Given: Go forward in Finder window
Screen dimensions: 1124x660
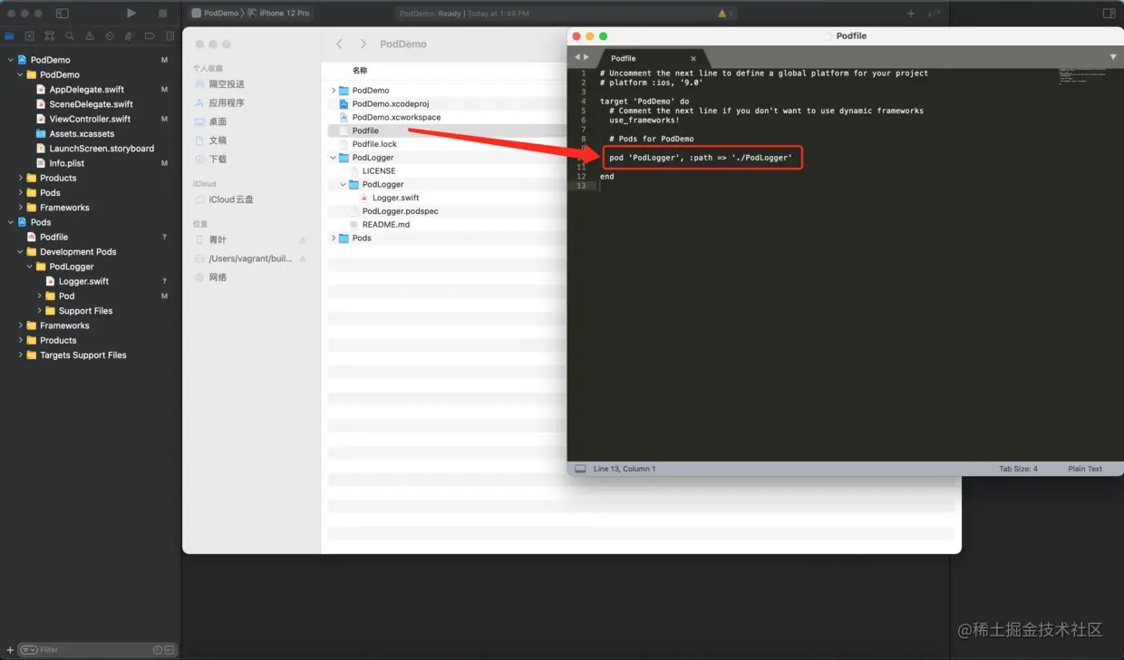Looking at the screenshot, I should click(363, 44).
